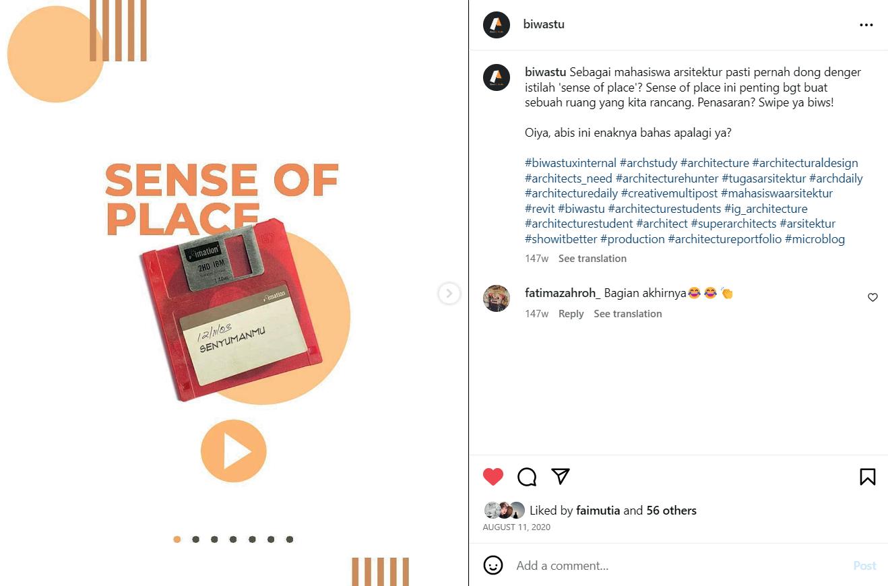Reply to fatimazahroh_'s comment

(571, 314)
